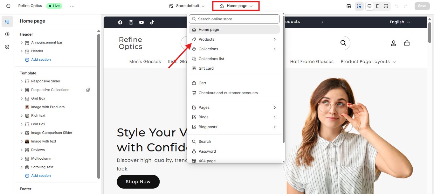This screenshot has width=434, height=194.
Task: Click the Search online store field
Action: click(234, 19)
